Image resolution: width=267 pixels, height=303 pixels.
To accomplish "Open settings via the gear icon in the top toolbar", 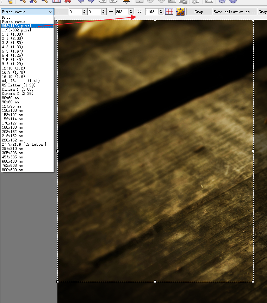I will 222,1.
